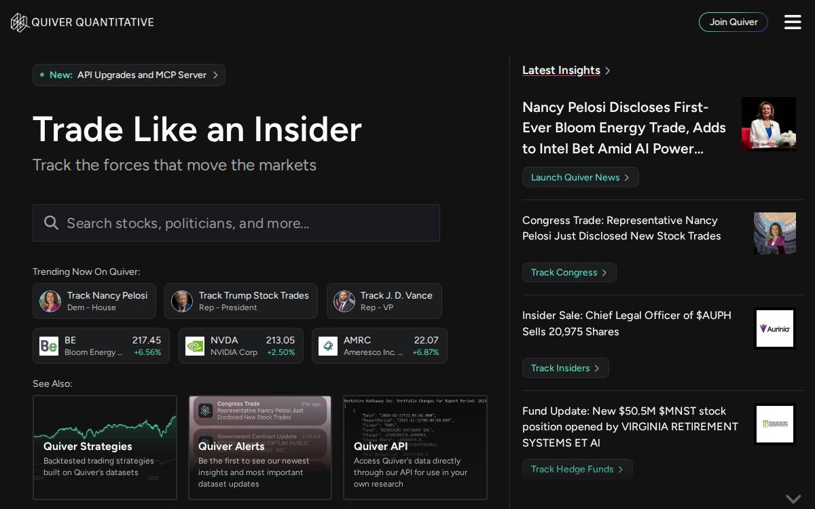Click the BE price change +6.56%
This screenshot has height=509, width=815.
[147, 353]
